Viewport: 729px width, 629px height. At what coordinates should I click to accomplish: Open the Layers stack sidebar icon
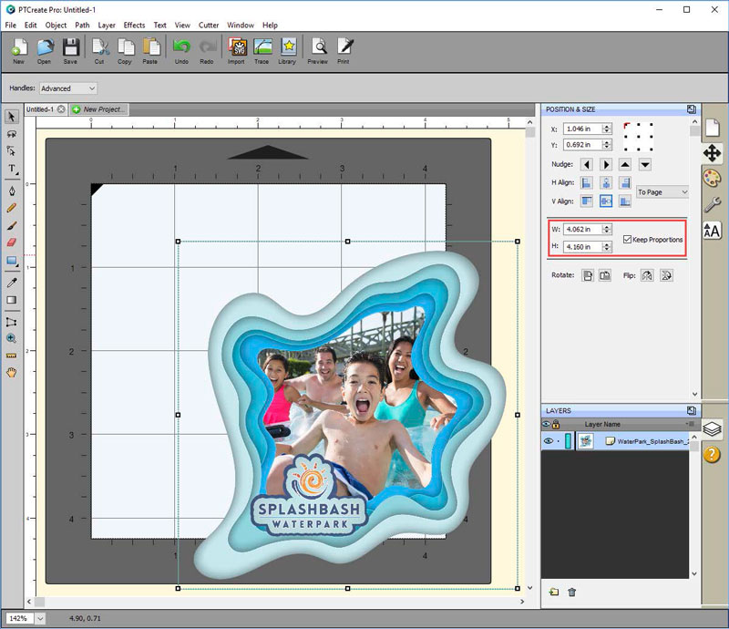click(712, 428)
